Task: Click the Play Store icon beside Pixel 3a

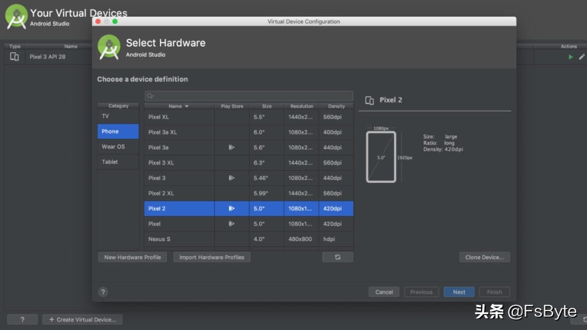Action: (x=232, y=147)
